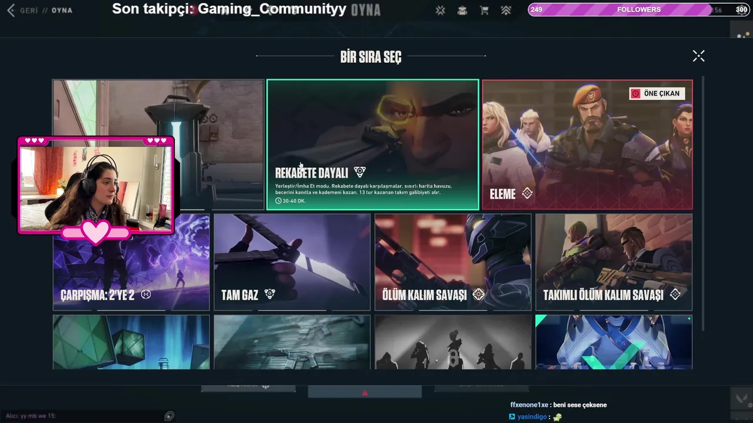Click the round icon right of chat input
This screenshot has width=753, height=423.
point(169,416)
